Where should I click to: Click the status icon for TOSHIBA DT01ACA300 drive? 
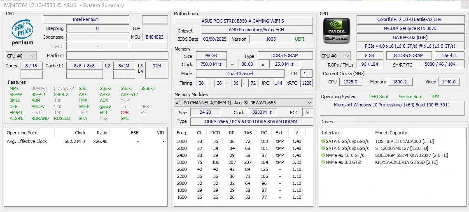point(323,141)
